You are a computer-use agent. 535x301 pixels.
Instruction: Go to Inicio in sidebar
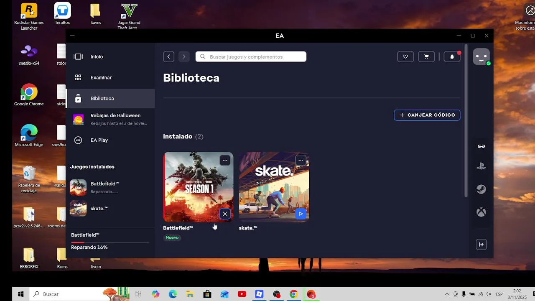click(x=110, y=56)
